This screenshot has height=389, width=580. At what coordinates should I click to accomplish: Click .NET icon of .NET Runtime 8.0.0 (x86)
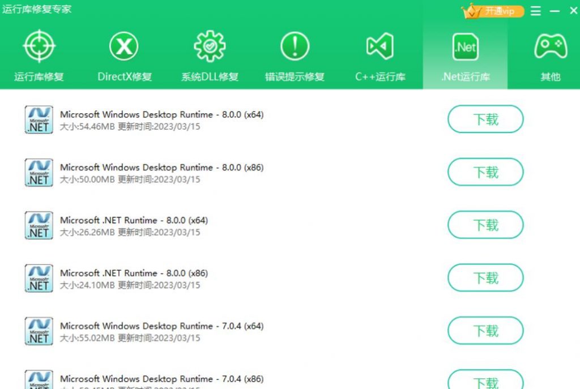point(39,279)
